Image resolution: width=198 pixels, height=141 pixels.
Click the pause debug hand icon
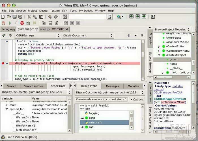coord(3,23)
